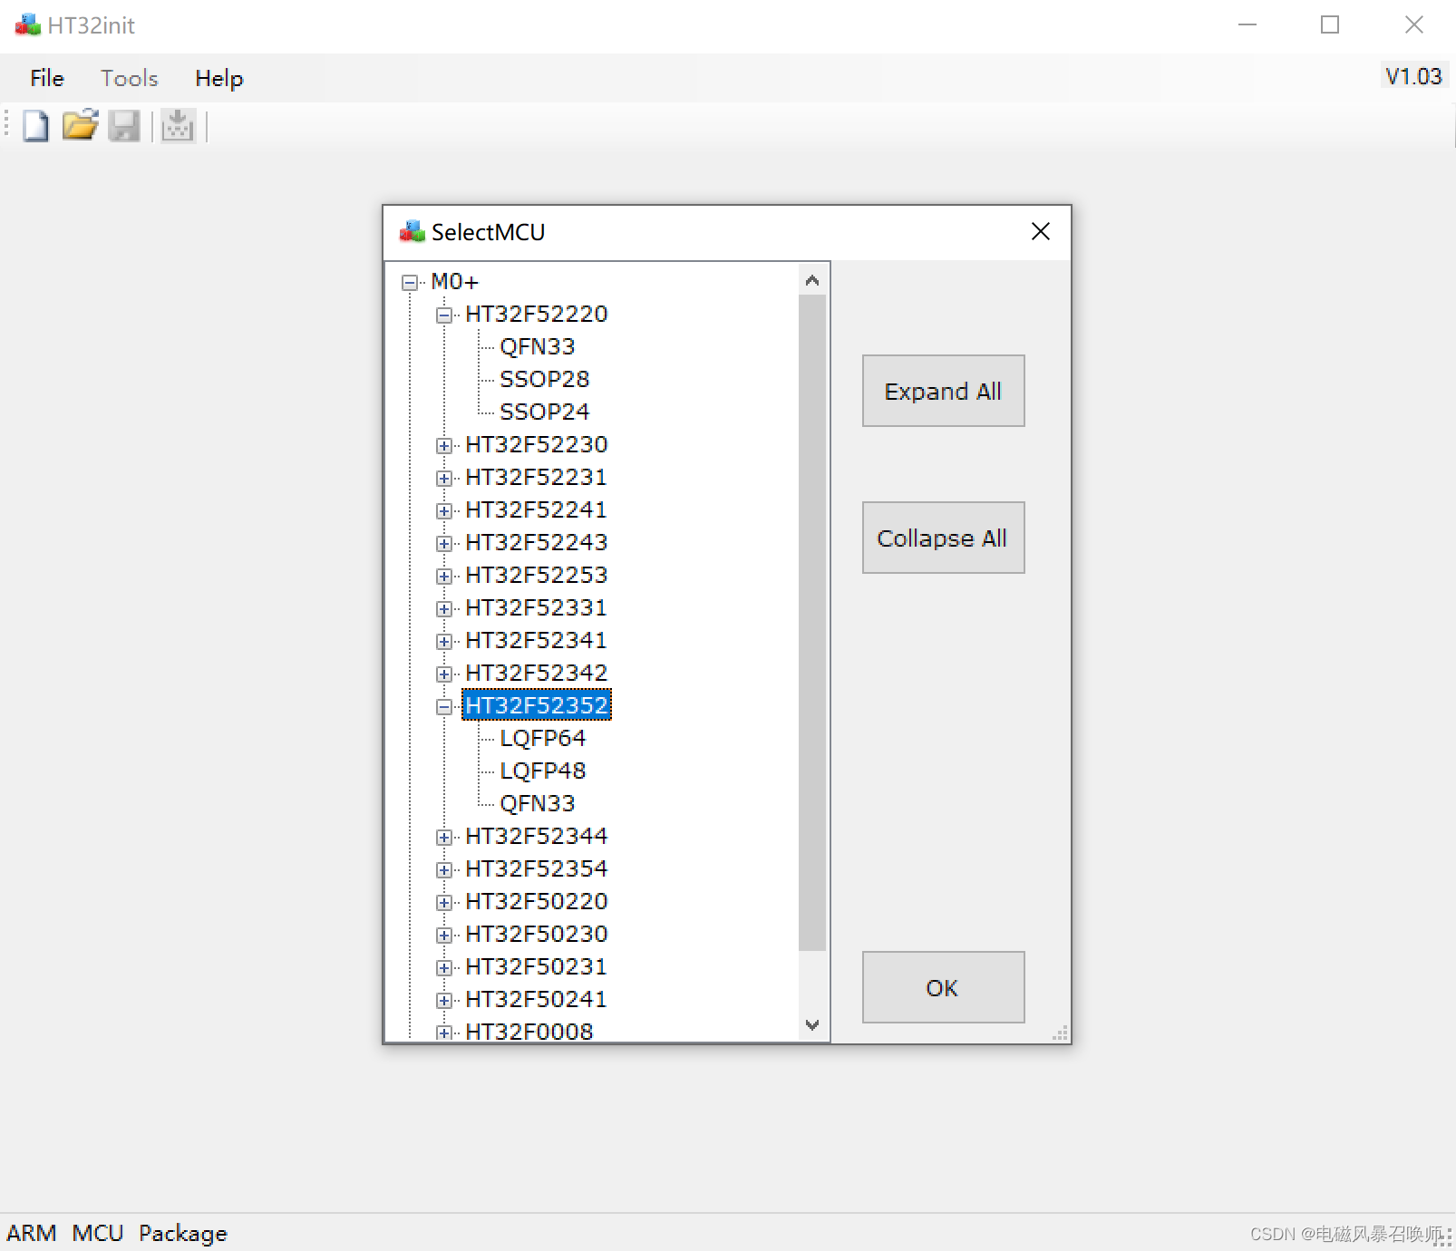Click the New file toolbar icon

(x=36, y=126)
